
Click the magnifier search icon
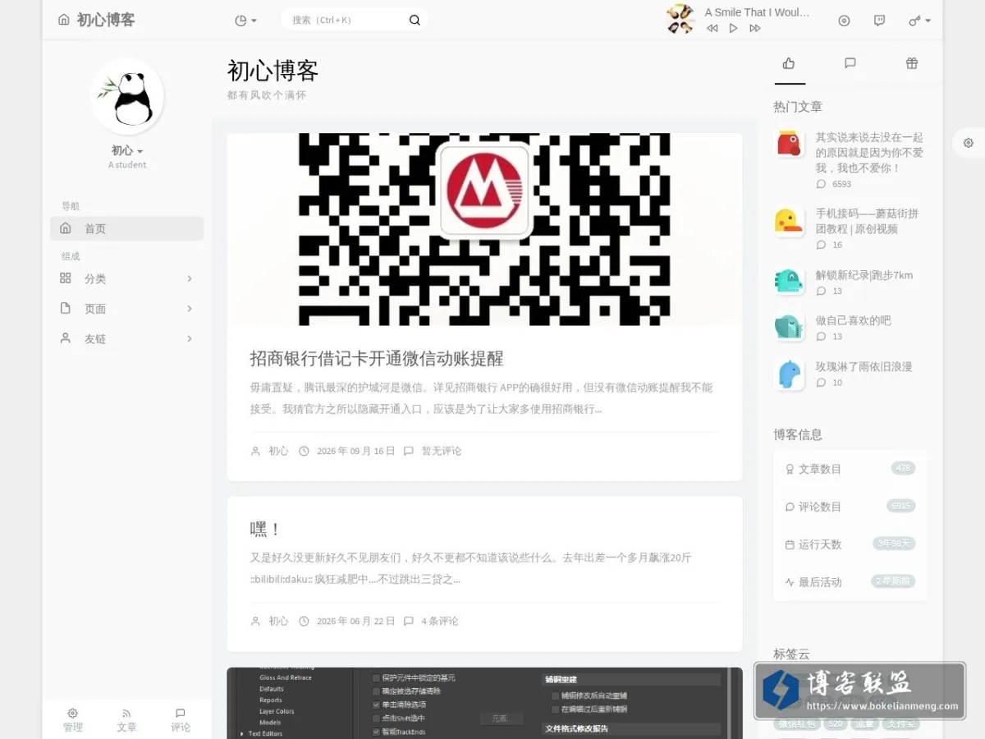point(415,21)
